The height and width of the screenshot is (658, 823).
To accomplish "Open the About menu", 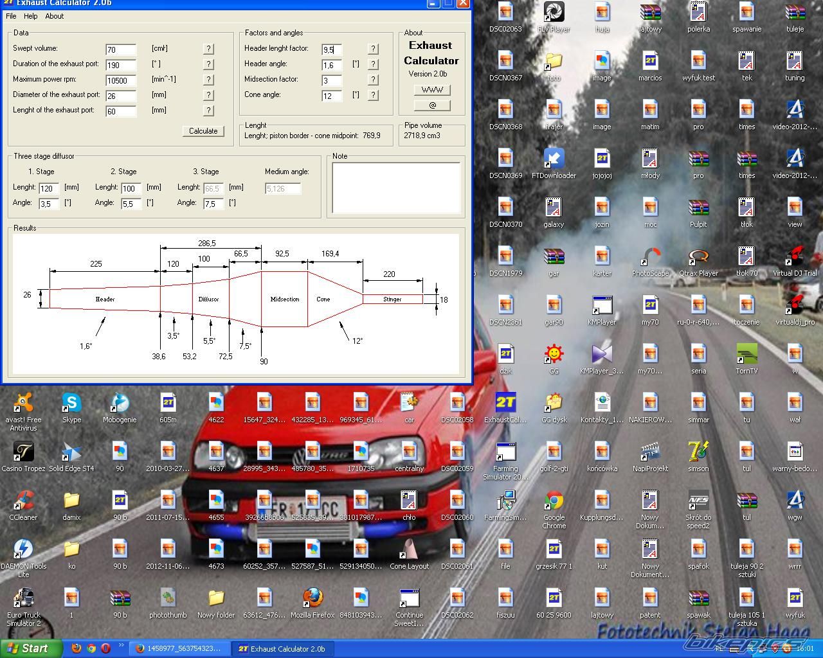I will [55, 16].
